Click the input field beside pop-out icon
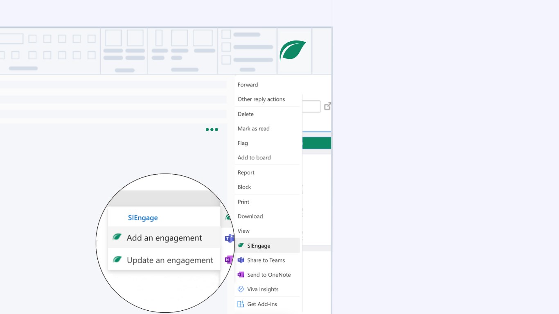The width and height of the screenshot is (559, 314). tap(311, 107)
